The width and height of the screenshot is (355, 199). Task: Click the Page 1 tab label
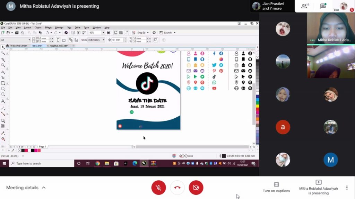(43, 146)
